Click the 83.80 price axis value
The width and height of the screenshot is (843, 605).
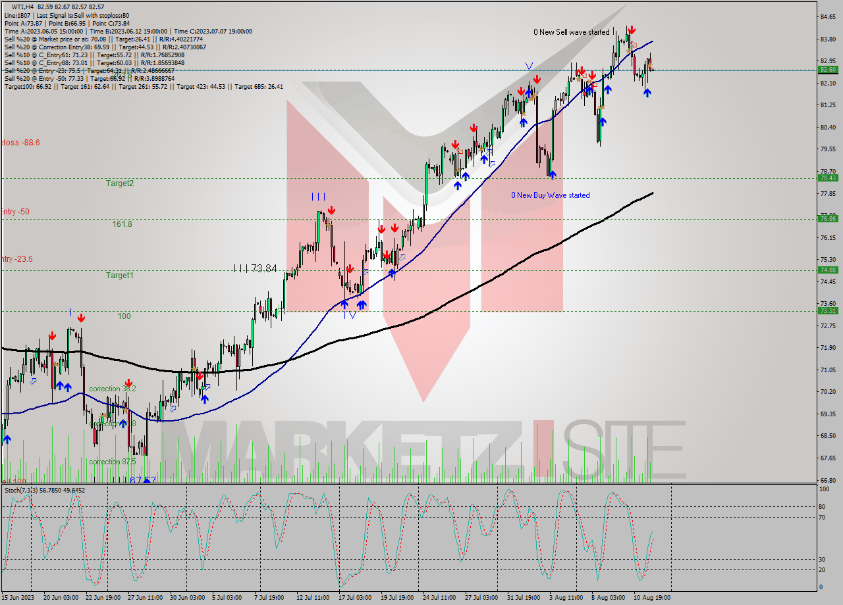coord(828,39)
